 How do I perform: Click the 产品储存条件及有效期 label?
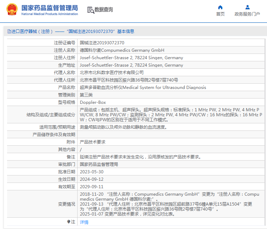tap(54, 135)
